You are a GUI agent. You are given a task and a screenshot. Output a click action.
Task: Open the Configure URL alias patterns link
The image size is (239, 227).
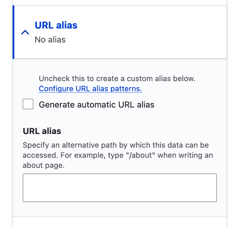pos(90,89)
